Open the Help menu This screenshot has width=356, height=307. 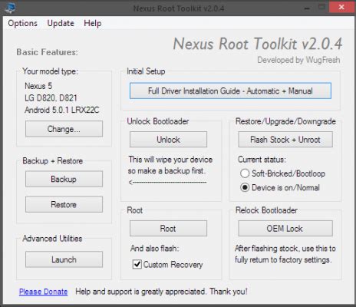[x=93, y=23]
